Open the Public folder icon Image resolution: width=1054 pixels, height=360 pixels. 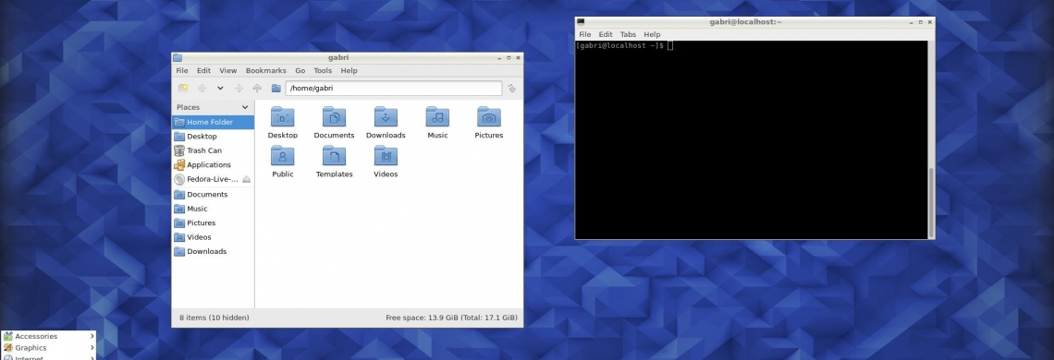282,156
